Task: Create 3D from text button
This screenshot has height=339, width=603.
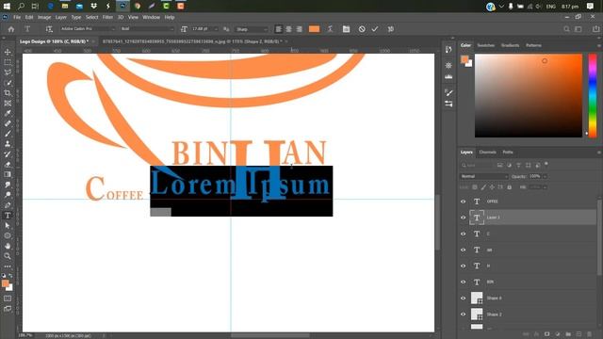Action: 391,29
